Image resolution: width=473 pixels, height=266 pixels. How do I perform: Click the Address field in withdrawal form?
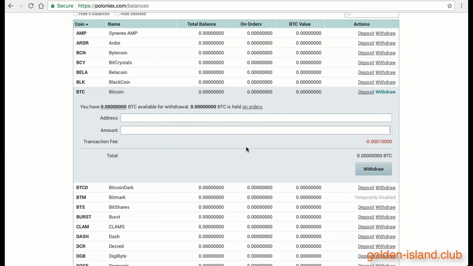[x=256, y=118]
